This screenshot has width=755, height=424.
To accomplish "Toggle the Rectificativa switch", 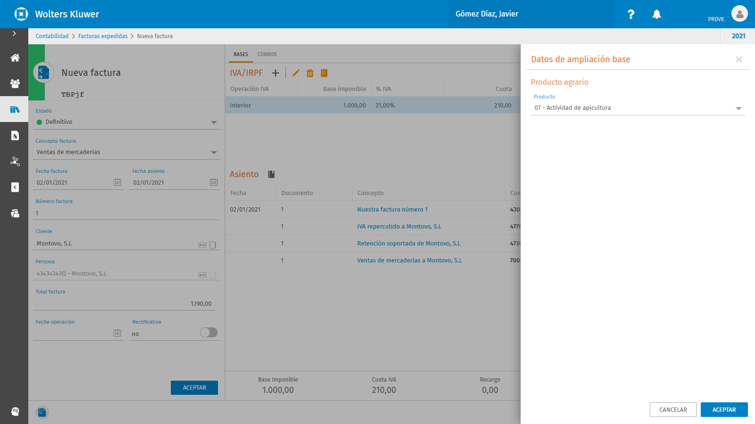I will coord(209,333).
